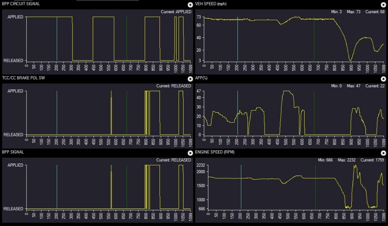The image size is (388, 226).
Task: Click the TCC/CC BRAKE PDL SW options icon
Action: tap(190, 79)
